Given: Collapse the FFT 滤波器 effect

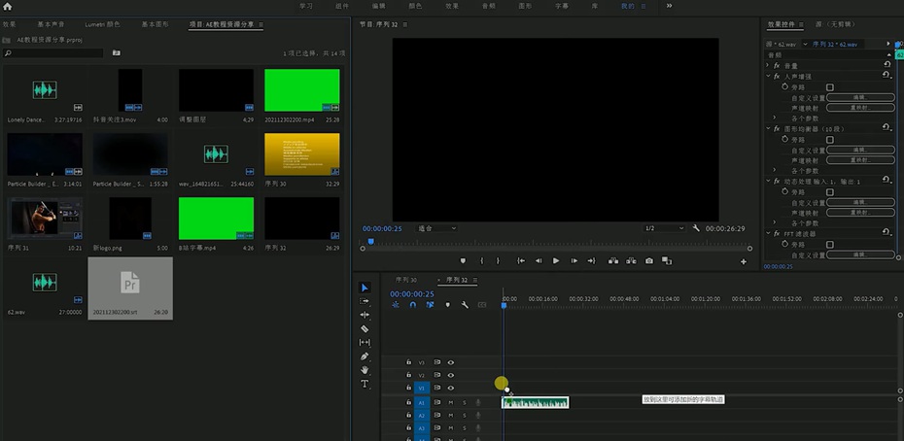Looking at the screenshot, I should 768,233.
